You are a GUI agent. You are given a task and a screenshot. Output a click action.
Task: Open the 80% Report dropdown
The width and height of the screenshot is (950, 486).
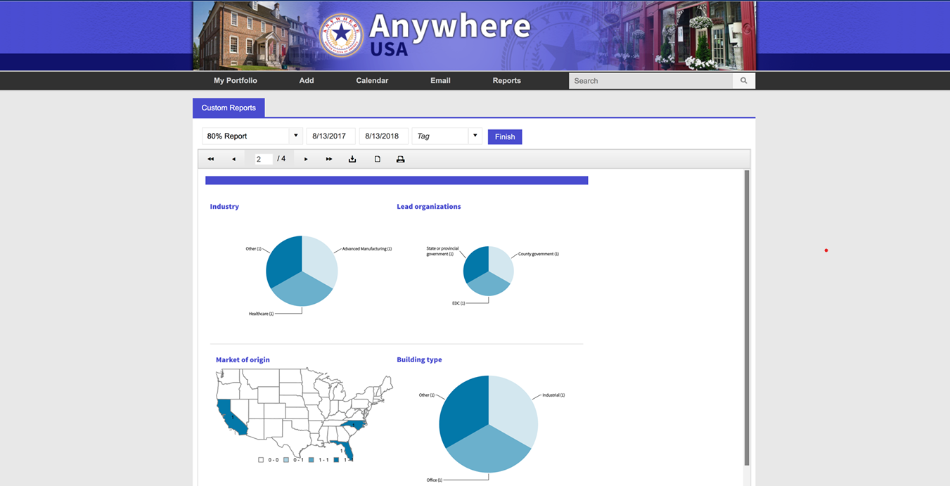coord(296,136)
